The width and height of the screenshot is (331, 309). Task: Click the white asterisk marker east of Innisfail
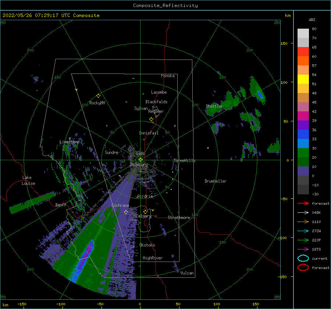pos(175,126)
